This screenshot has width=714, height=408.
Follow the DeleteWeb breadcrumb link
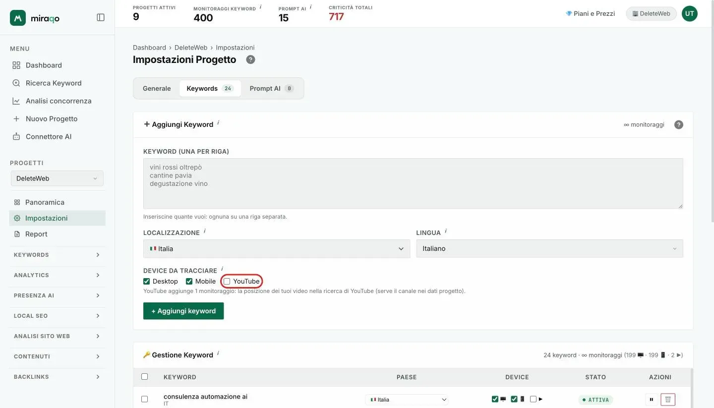(191, 48)
